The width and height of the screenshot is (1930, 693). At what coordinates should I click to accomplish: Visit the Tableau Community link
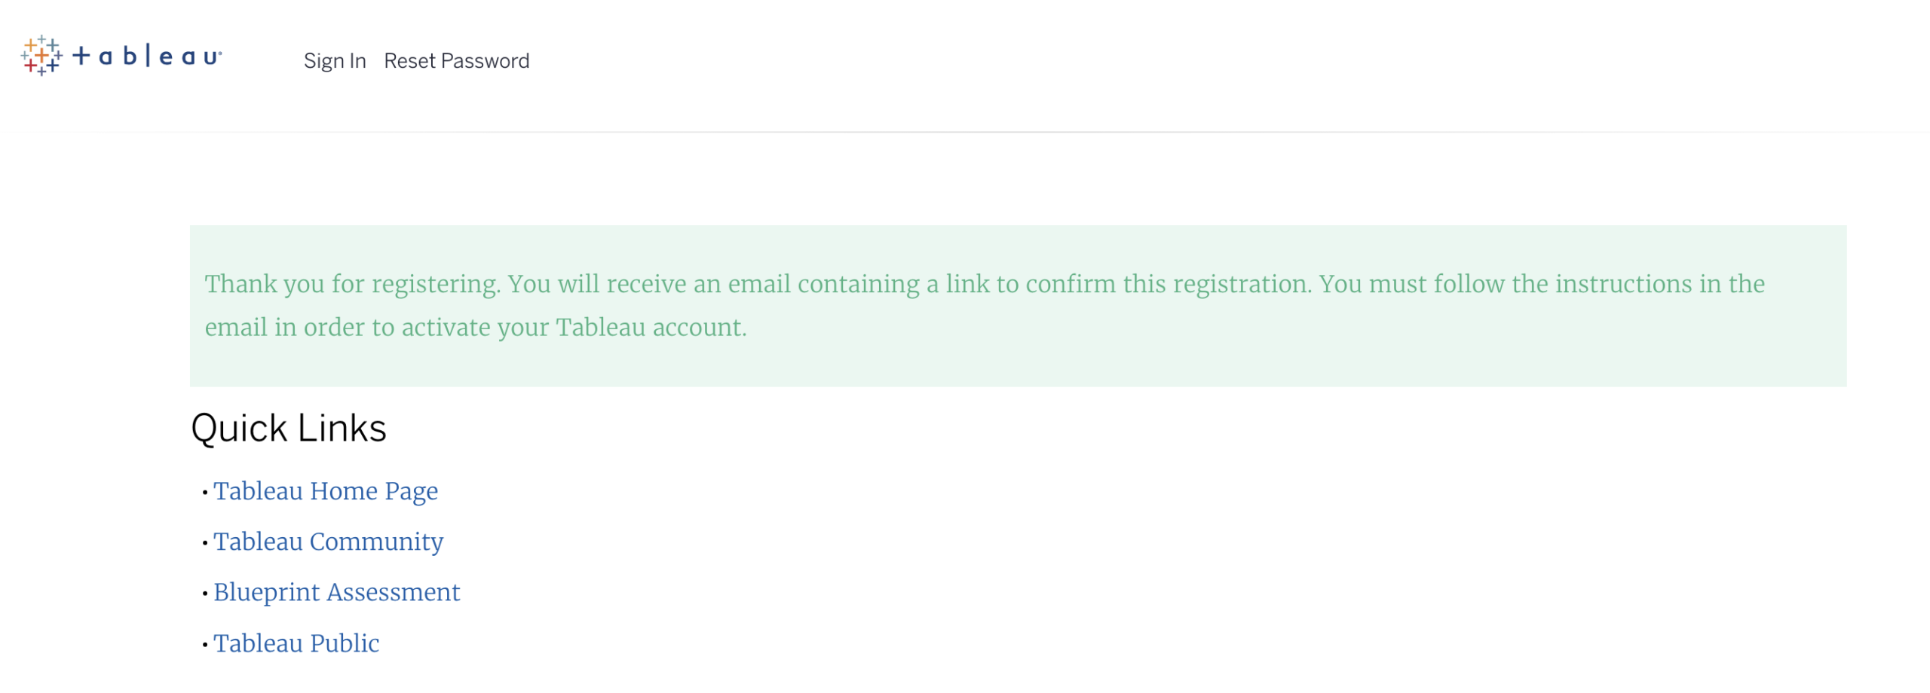[x=328, y=542]
